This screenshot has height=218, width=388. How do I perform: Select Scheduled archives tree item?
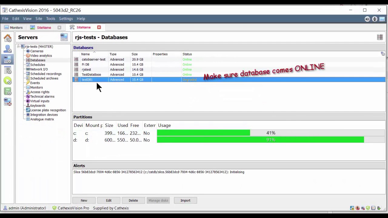[44, 78]
